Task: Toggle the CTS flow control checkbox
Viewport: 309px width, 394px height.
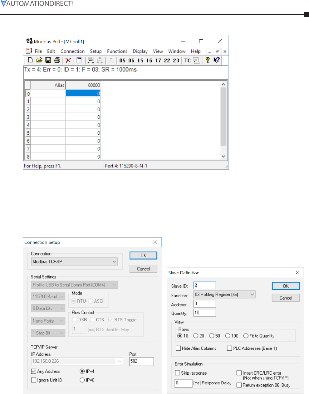Action: 93,320
